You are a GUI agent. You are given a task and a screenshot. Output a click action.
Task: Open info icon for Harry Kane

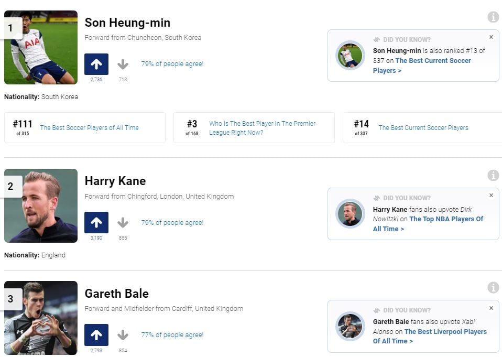493,175
